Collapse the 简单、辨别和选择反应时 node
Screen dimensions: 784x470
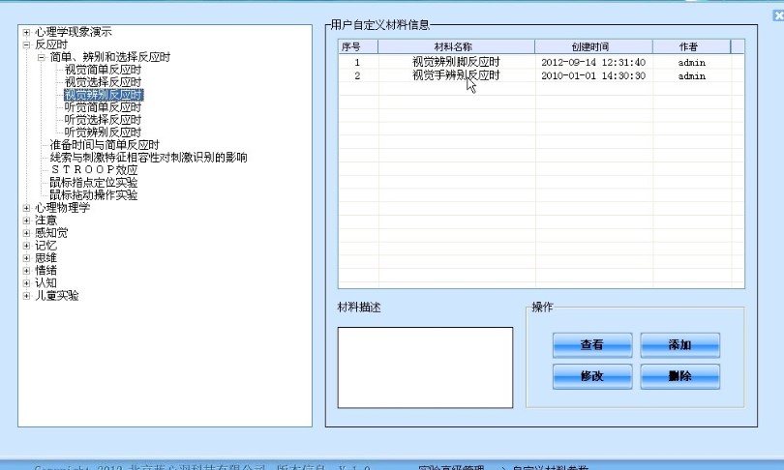click(41, 57)
